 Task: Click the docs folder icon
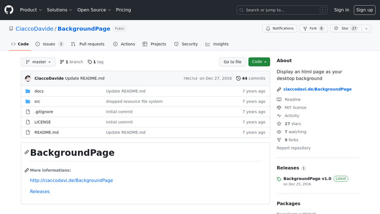click(x=28, y=91)
